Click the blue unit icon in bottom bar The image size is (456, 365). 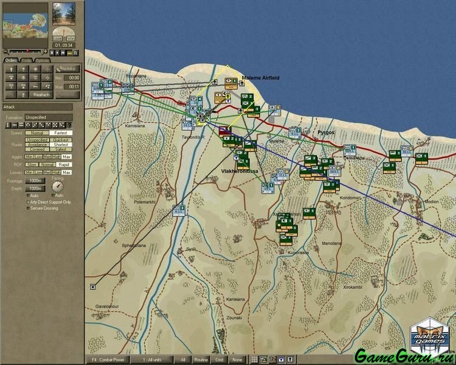pyautogui.click(x=282, y=360)
